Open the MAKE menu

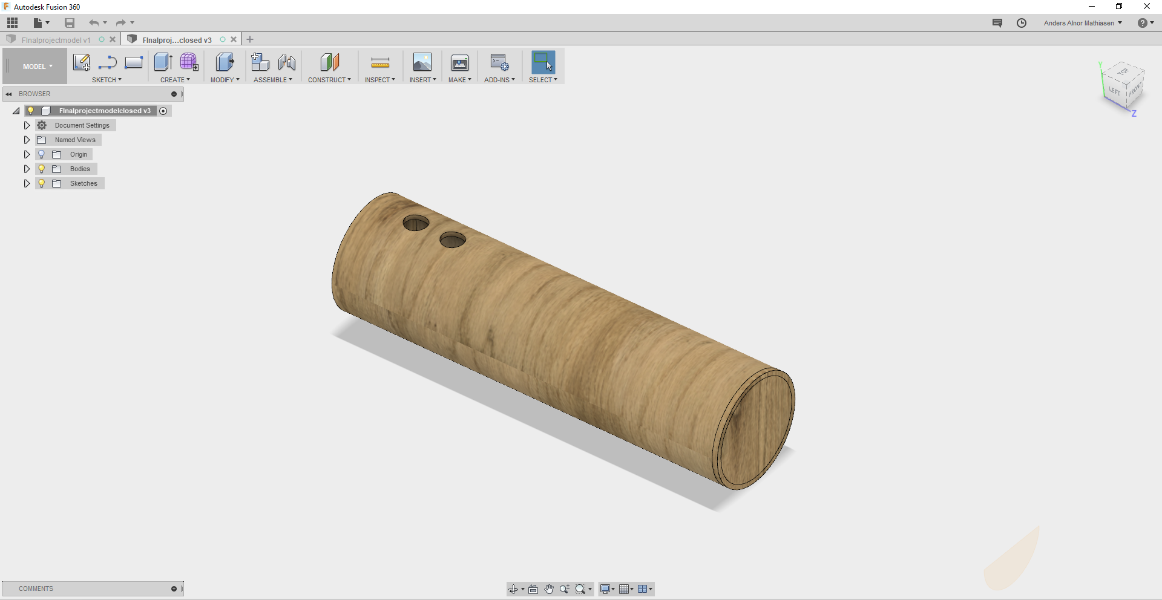pyautogui.click(x=460, y=80)
